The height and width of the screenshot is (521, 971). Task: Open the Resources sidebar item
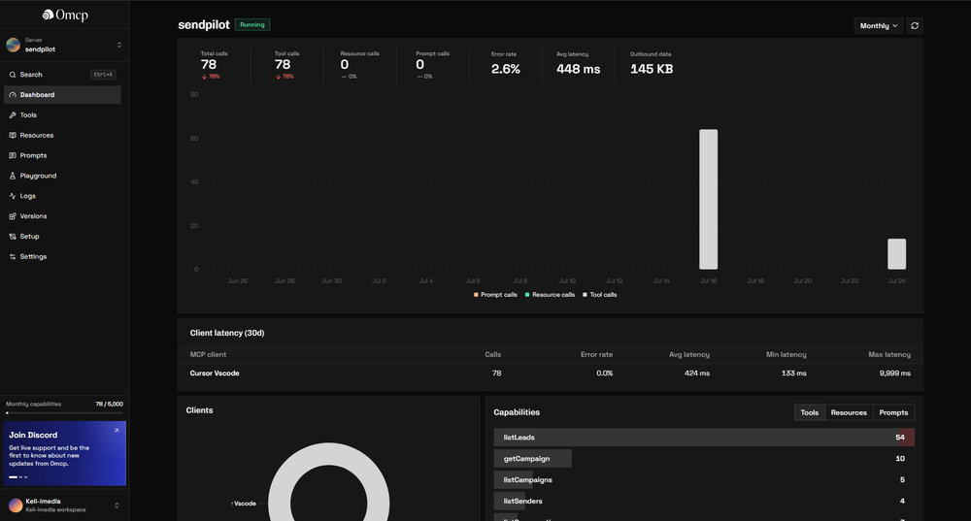pos(62,135)
